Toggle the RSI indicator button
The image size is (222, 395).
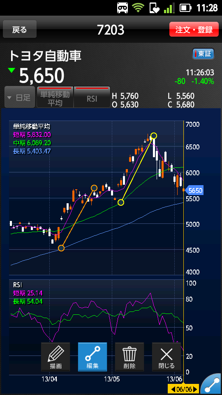tap(92, 97)
